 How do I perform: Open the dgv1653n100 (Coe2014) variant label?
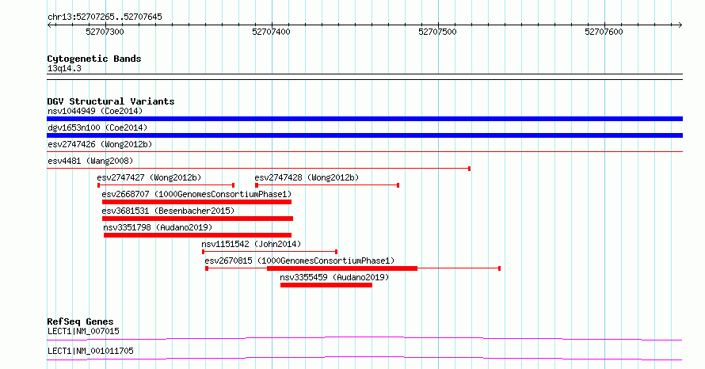point(97,127)
